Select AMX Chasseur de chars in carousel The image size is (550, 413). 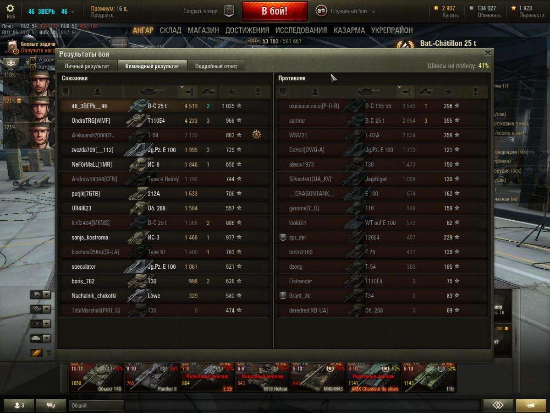click(x=374, y=379)
